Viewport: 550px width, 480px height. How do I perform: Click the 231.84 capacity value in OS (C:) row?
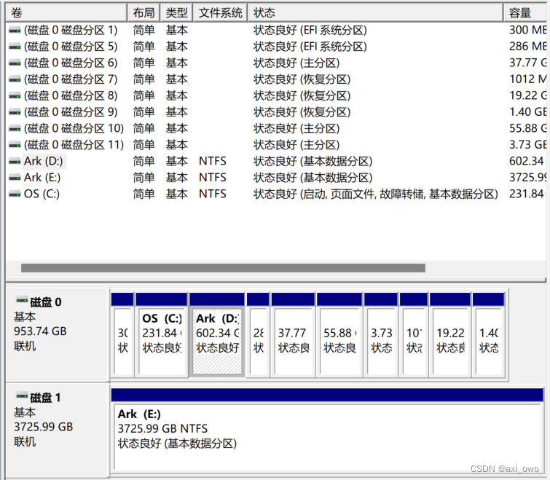(527, 194)
